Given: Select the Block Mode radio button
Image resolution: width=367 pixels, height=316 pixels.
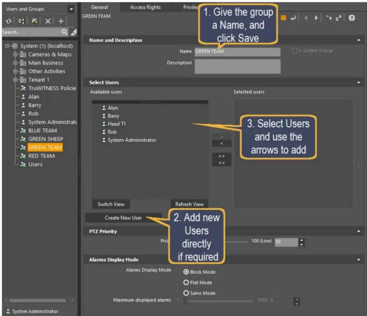Looking at the screenshot, I should coord(186,272).
